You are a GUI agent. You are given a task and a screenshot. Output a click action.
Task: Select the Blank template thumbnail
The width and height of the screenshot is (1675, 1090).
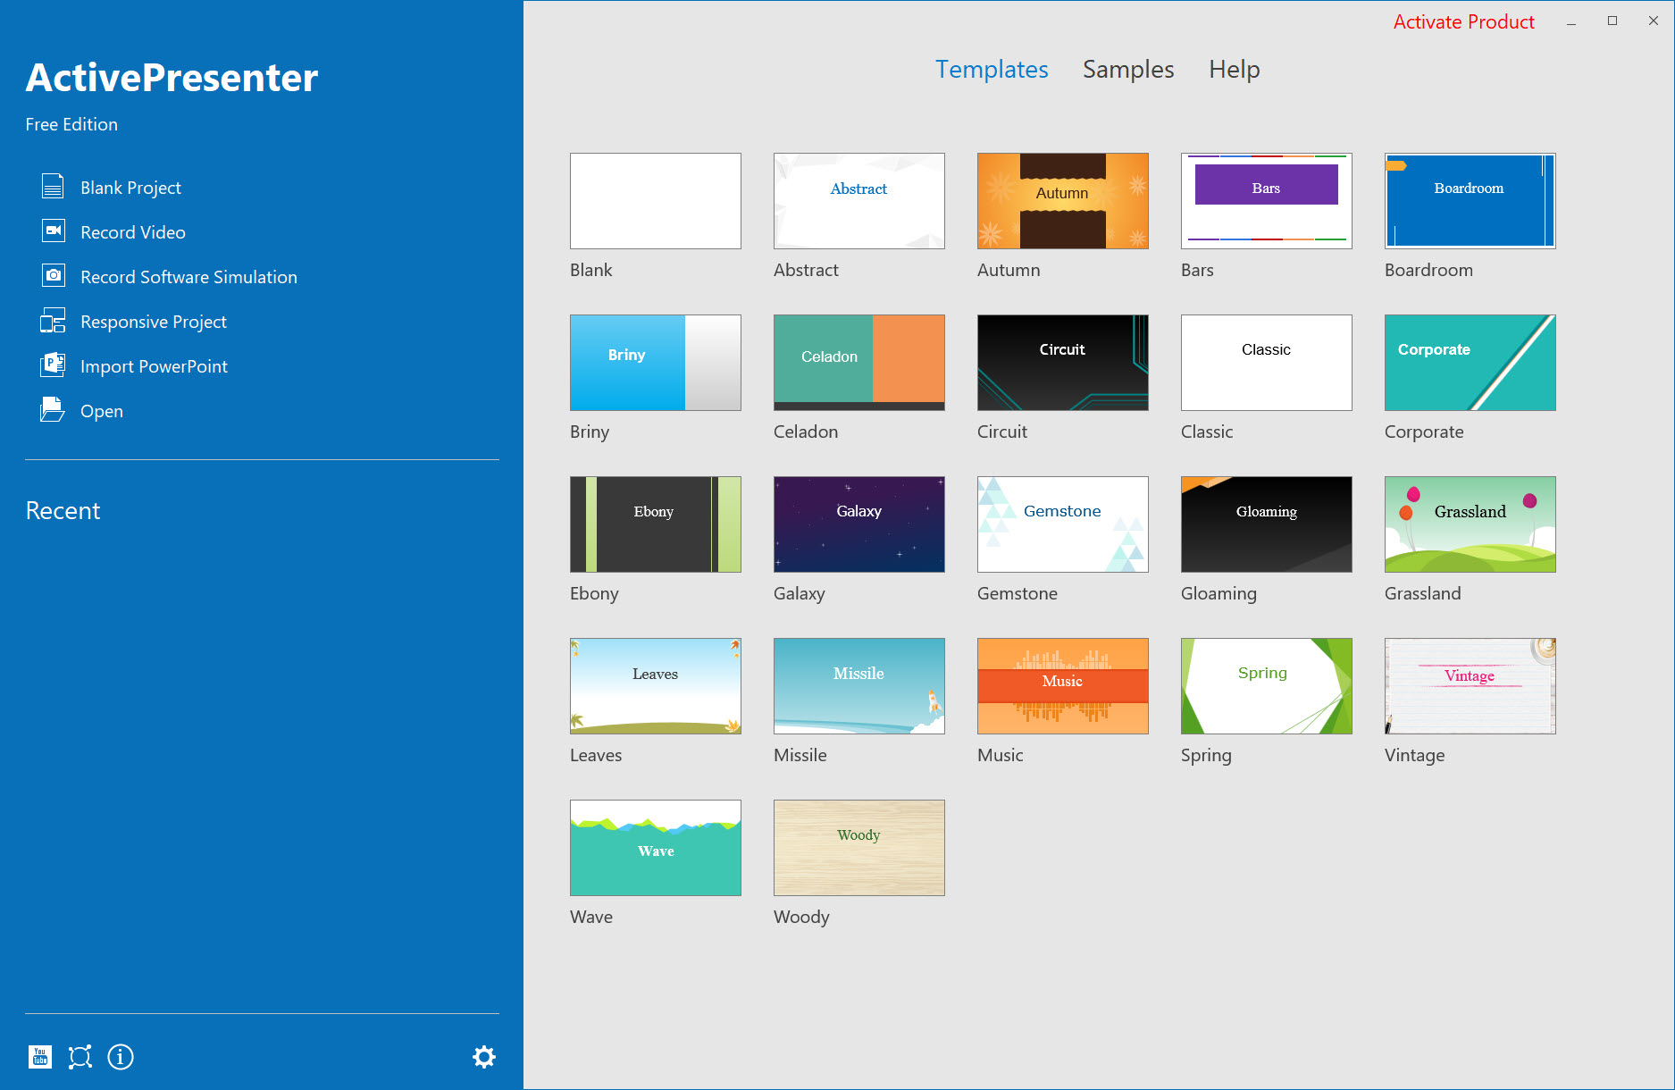click(x=656, y=201)
